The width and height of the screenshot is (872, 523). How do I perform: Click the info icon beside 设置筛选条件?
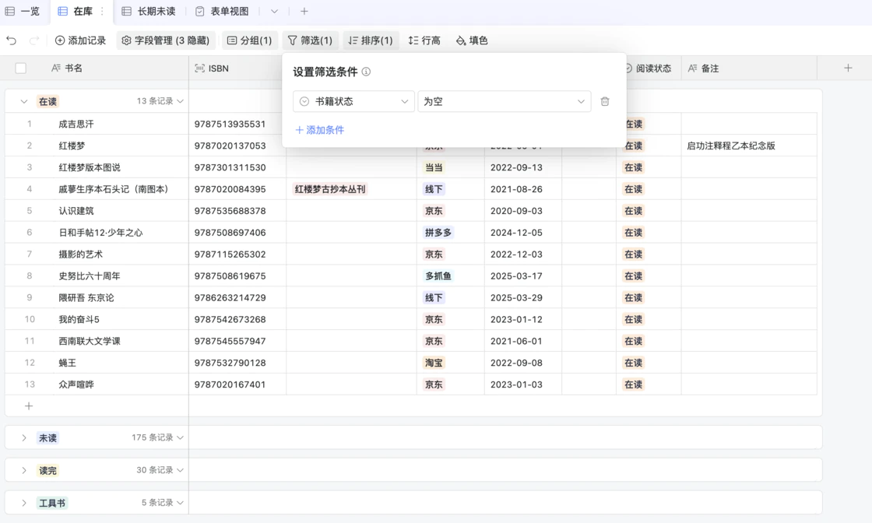(x=366, y=72)
